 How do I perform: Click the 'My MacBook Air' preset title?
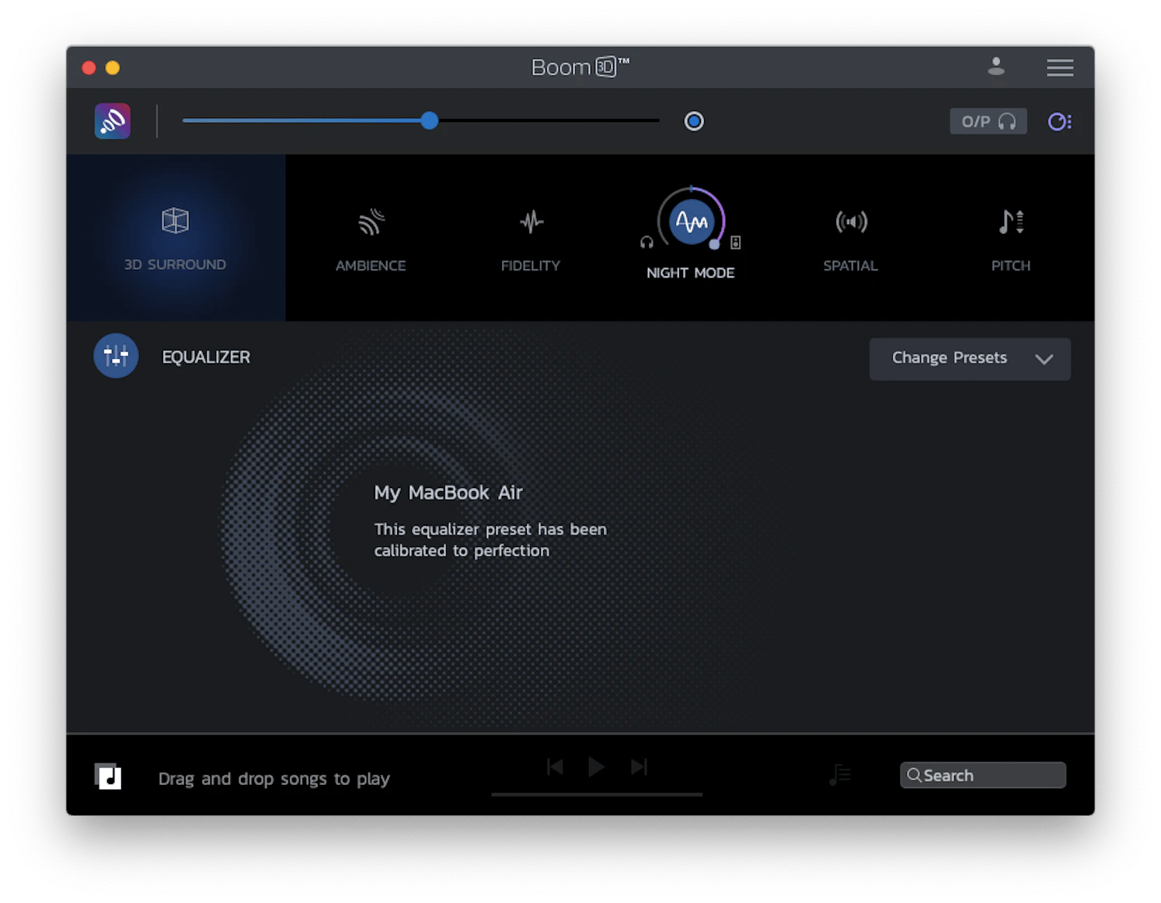448,493
